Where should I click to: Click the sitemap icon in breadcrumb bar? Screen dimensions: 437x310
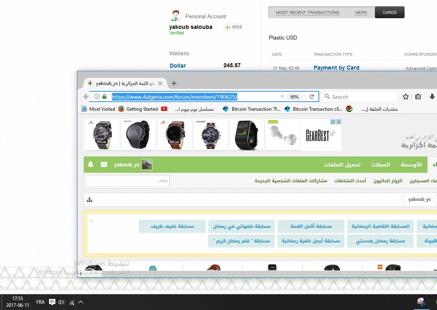(89, 200)
